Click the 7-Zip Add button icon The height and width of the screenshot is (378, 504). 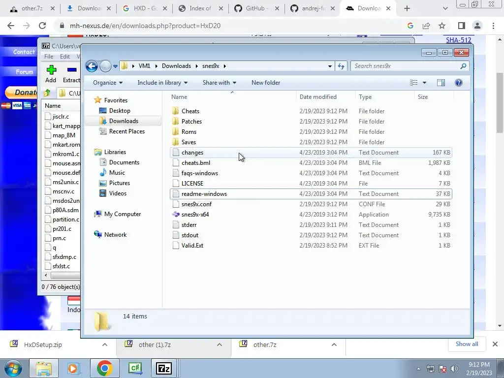[x=51, y=70]
